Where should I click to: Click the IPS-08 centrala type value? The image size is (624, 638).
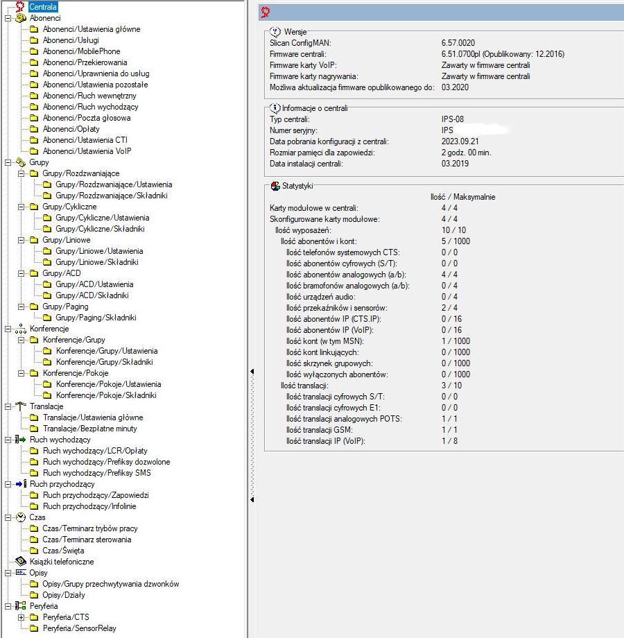tap(453, 119)
